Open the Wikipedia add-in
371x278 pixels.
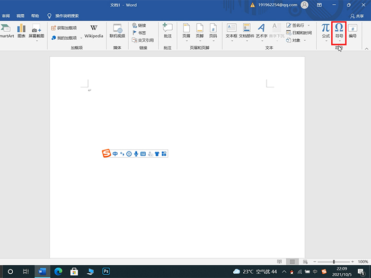[x=94, y=31]
